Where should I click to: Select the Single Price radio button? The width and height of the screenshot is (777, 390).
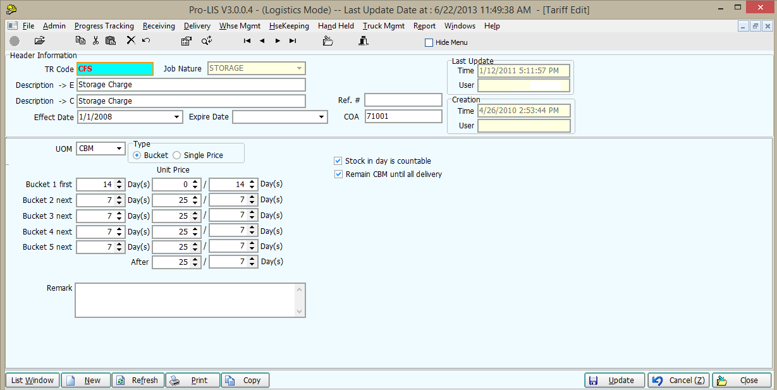point(176,155)
